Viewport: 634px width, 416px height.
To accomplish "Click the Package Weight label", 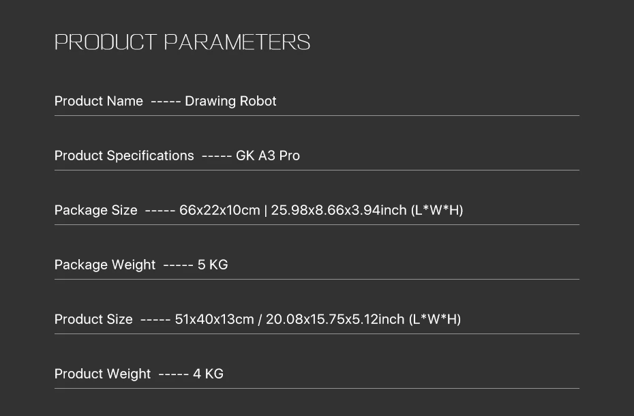I will pyautogui.click(x=105, y=265).
